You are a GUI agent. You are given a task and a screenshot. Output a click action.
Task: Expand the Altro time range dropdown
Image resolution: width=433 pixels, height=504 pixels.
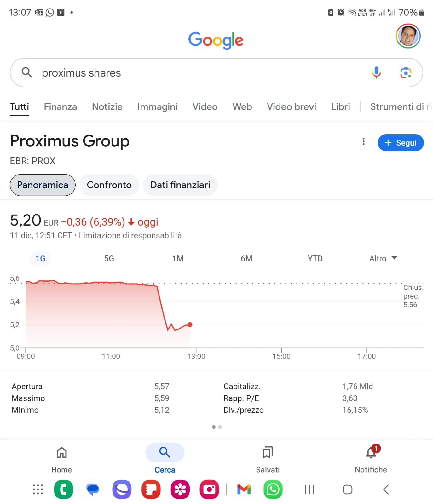(383, 259)
